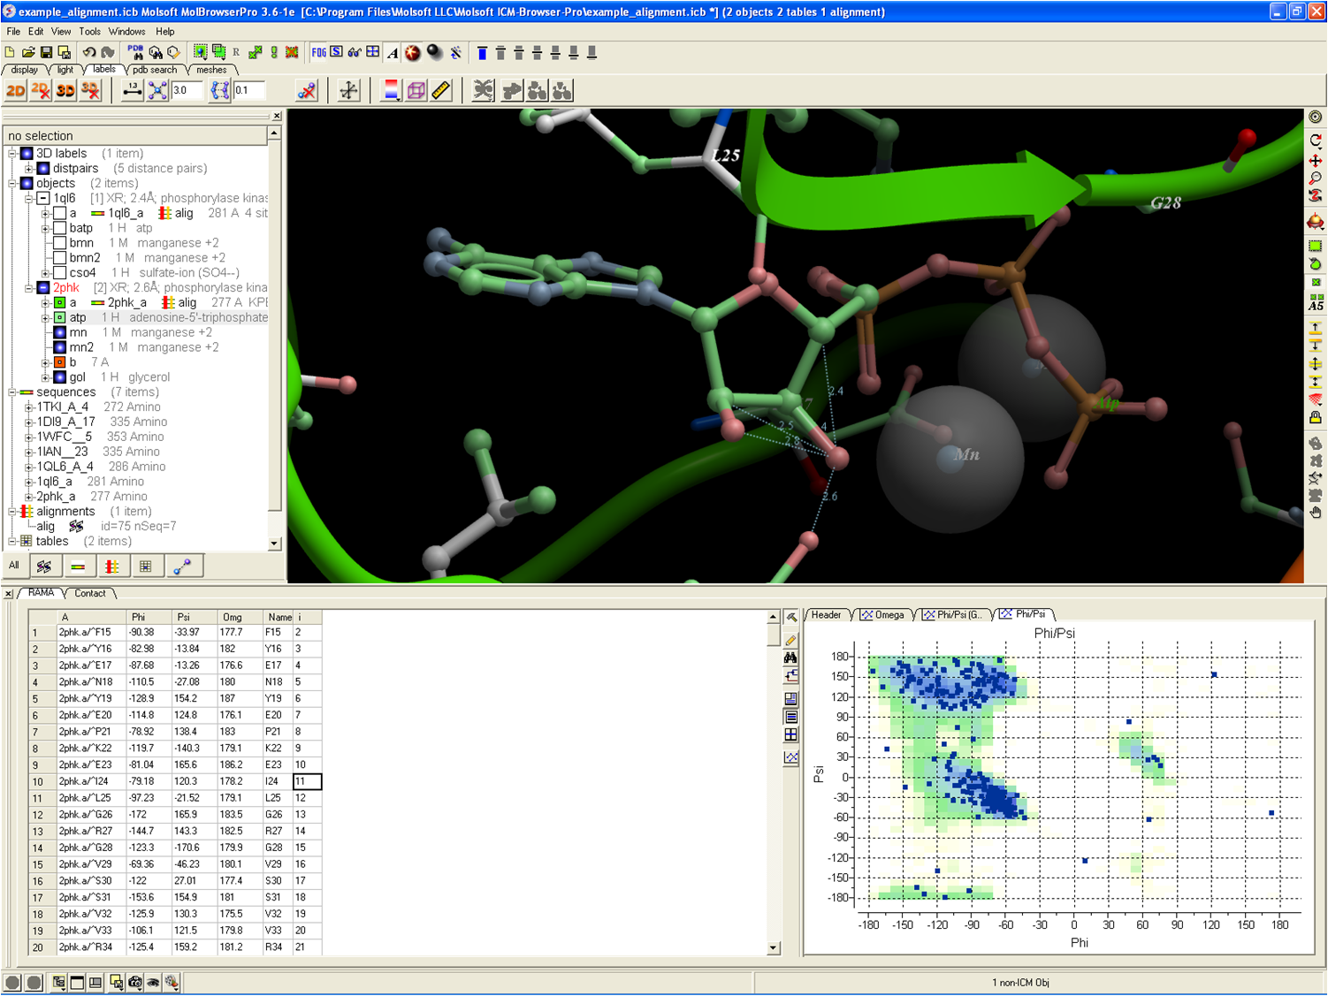Switch to the Contact table tab

[89, 593]
